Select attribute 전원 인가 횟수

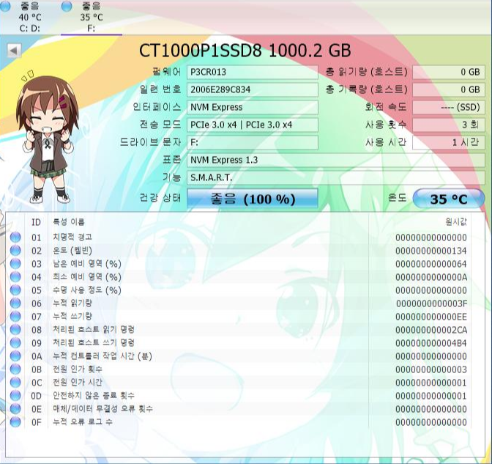tap(77, 369)
